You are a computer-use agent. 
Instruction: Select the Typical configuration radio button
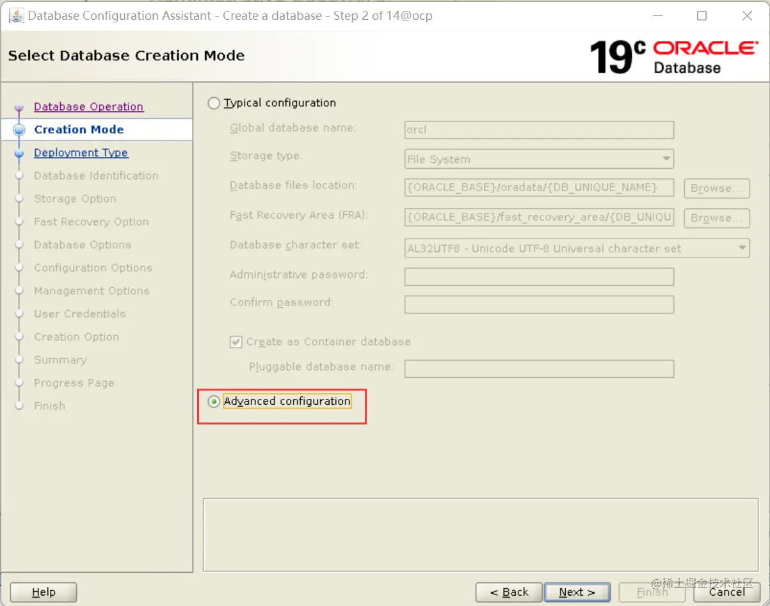coord(214,103)
